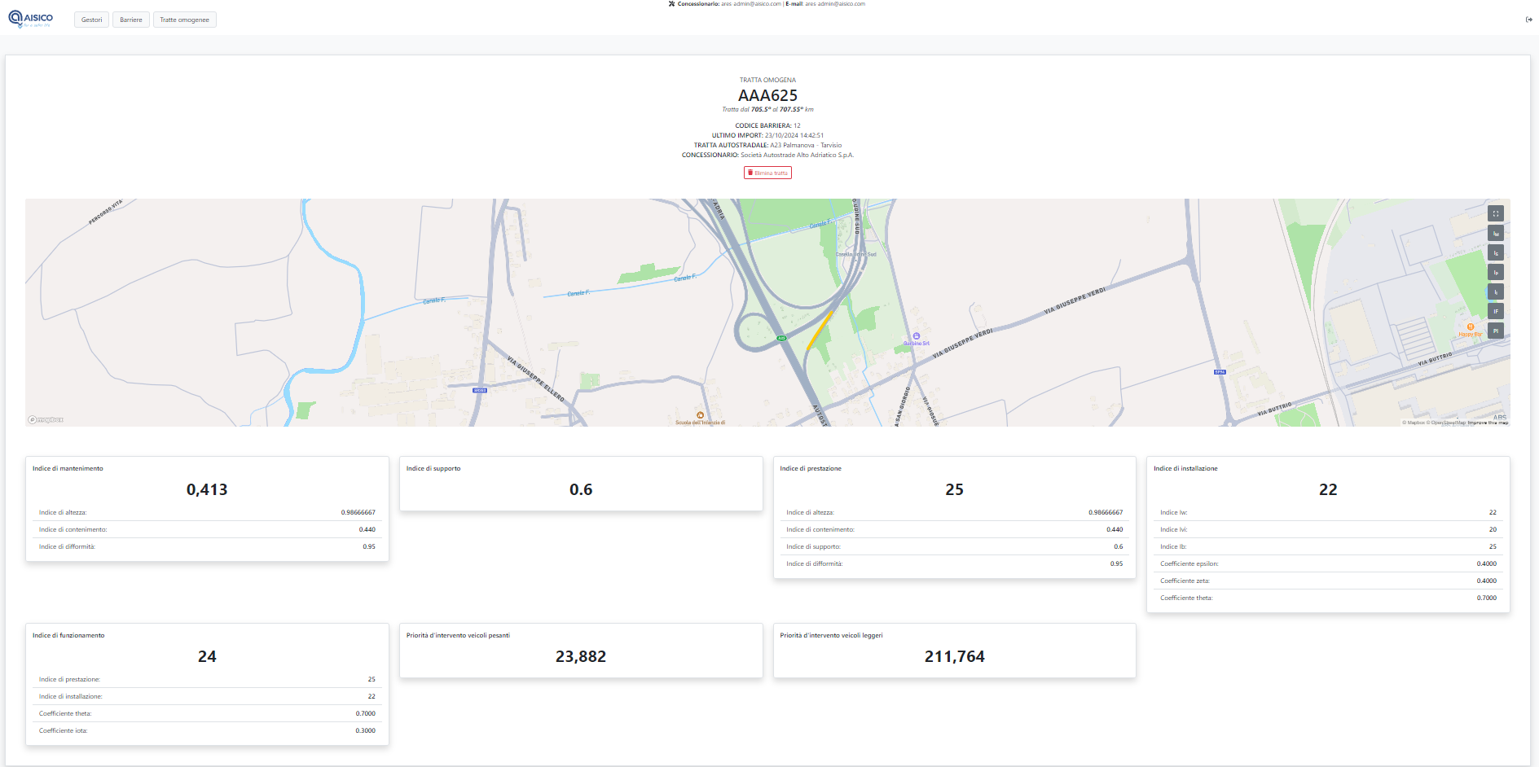The image size is (1539, 767).
Task: Click the Mapbox logo on map
Action: tap(46, 419)
